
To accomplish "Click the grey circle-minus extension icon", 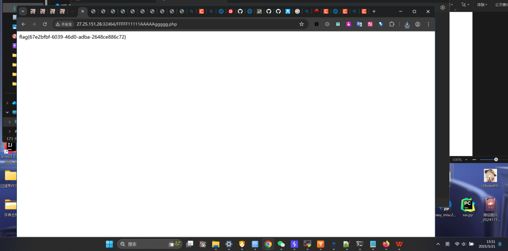I will point(327,24).
